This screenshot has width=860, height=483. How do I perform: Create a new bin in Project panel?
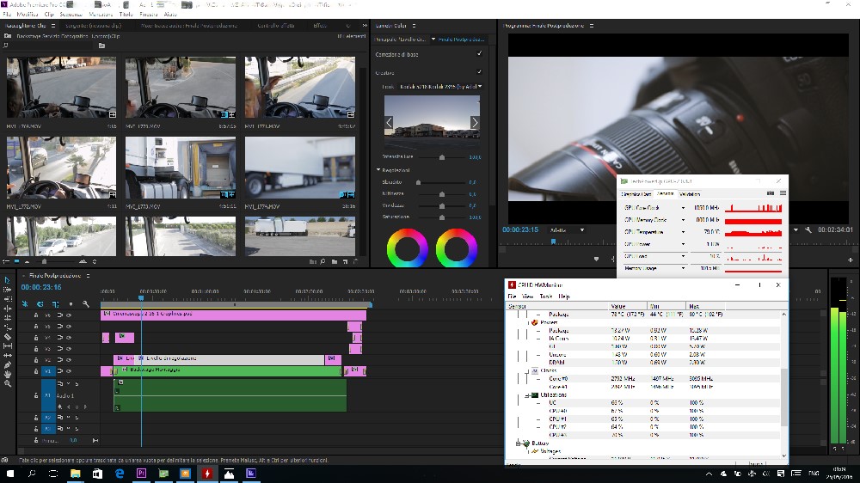tap(335, 262)
